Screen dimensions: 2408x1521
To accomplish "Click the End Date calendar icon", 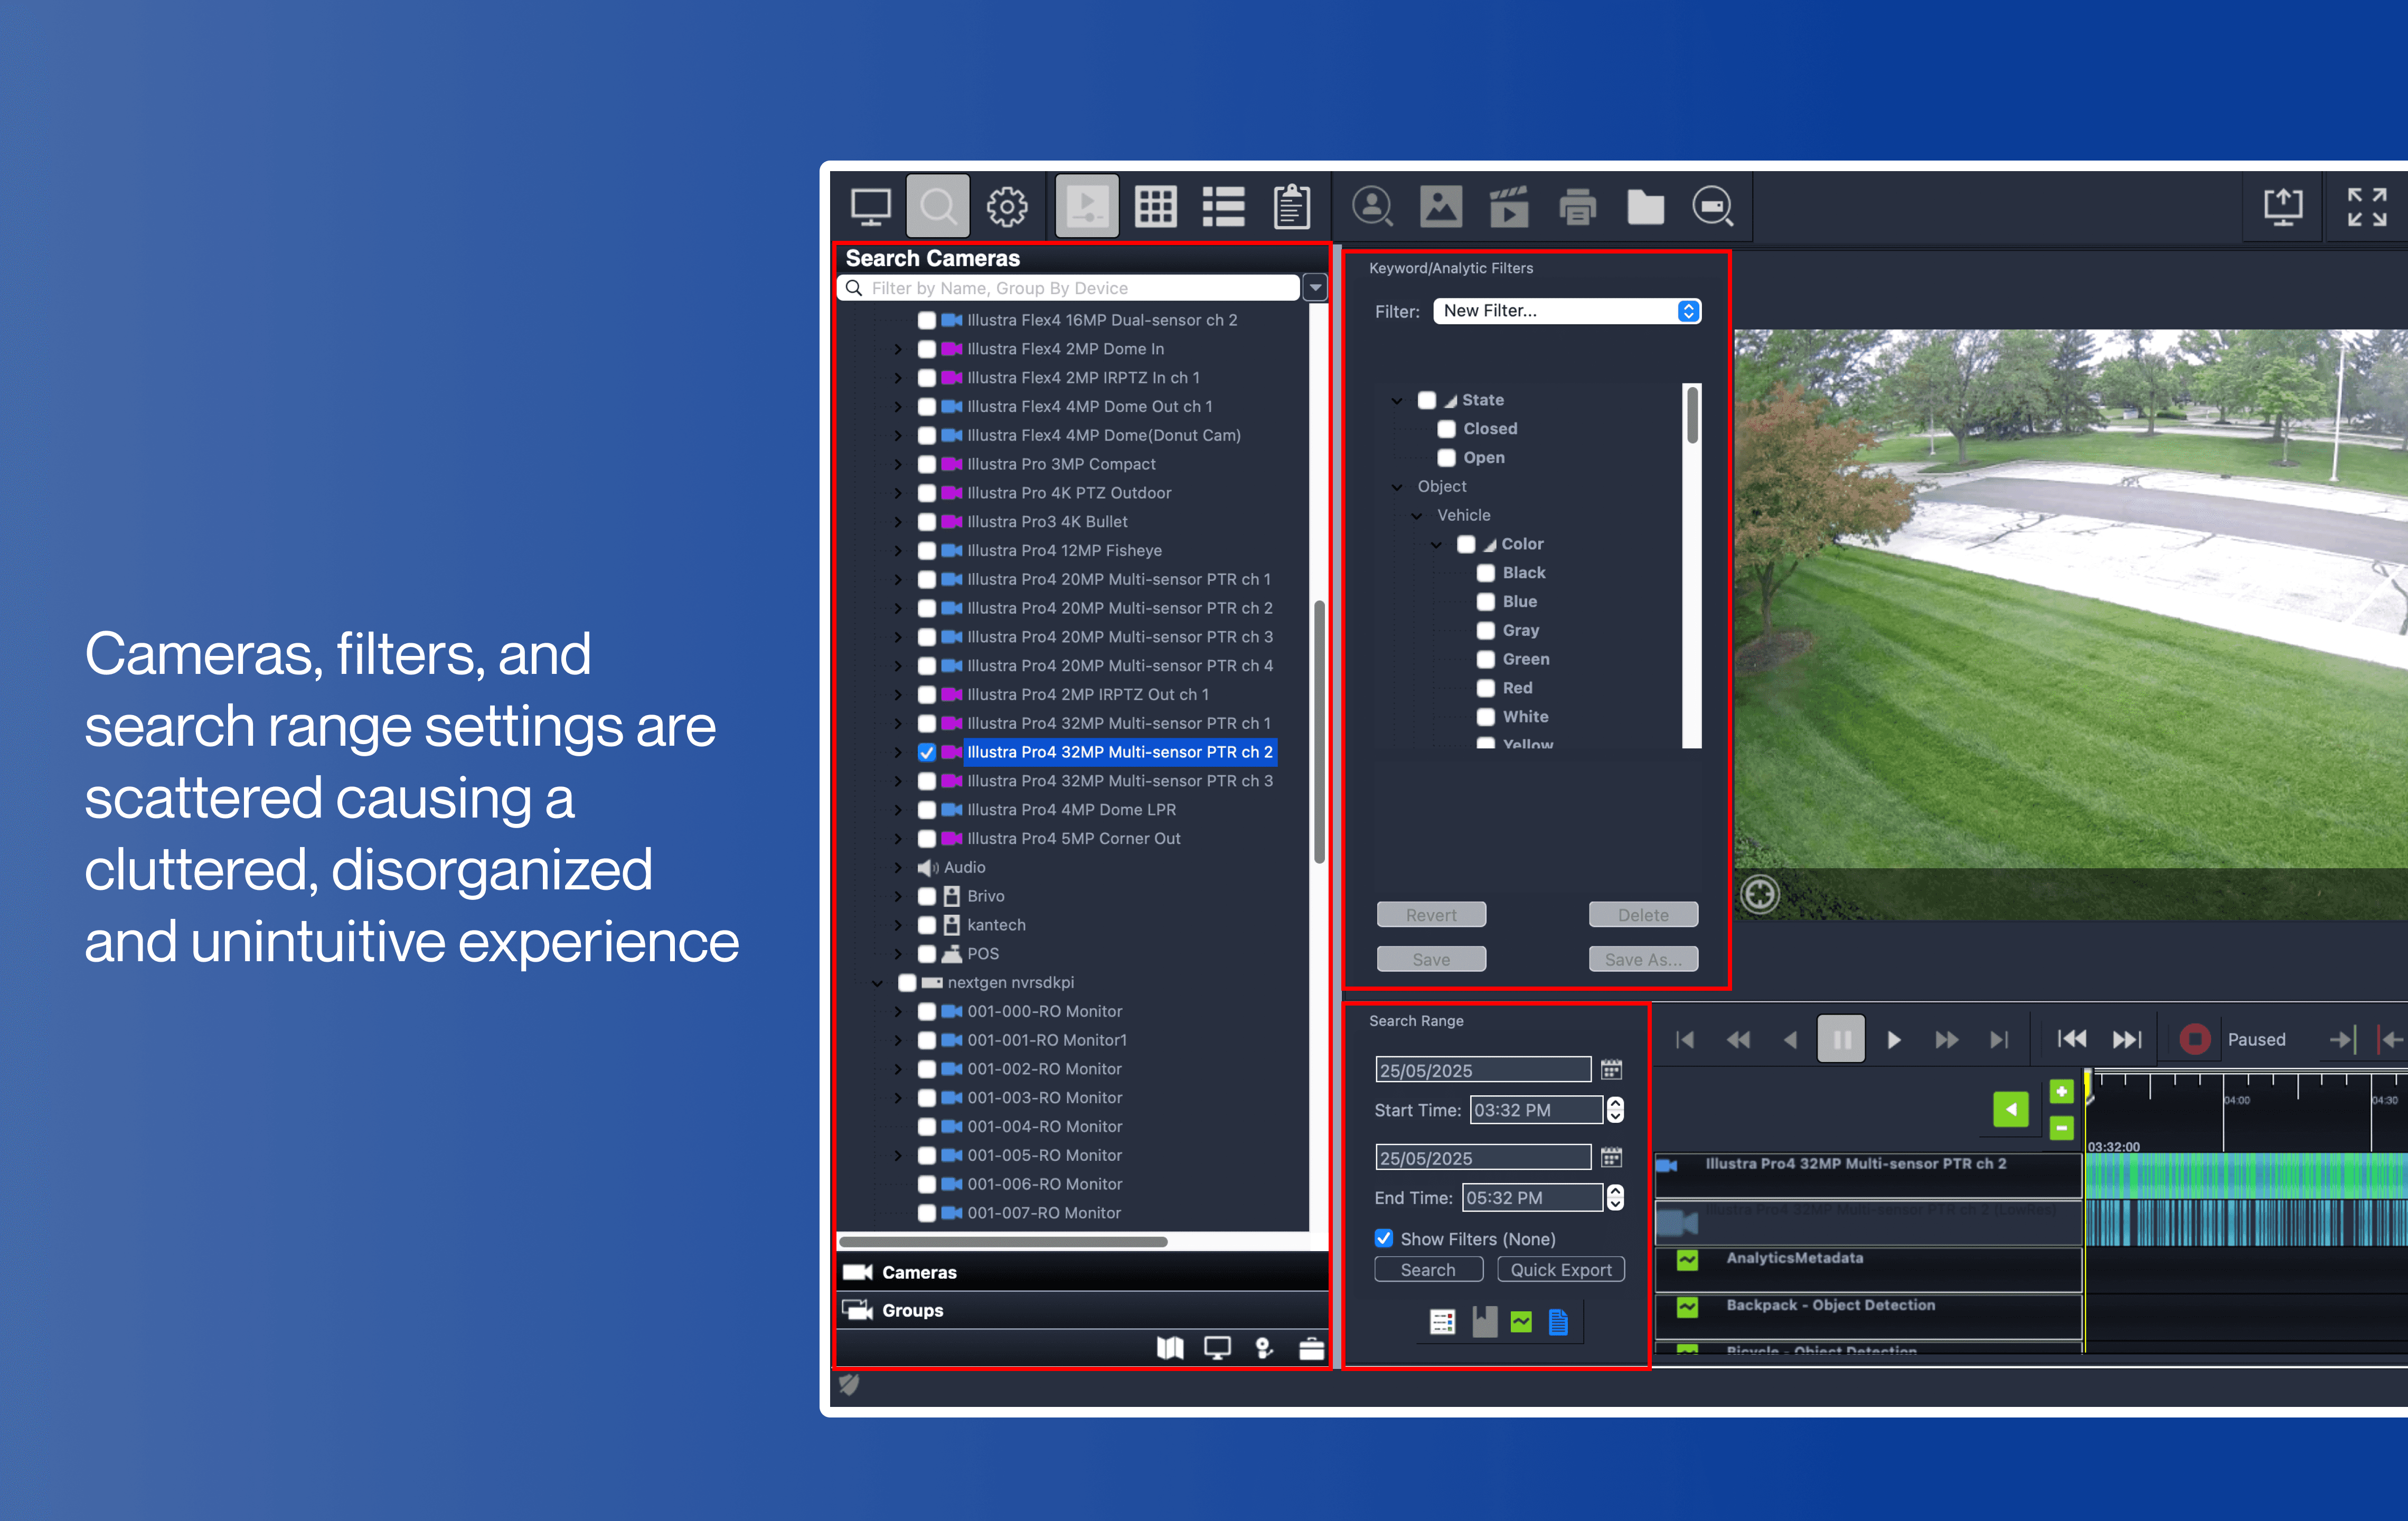I will coord(1611,1157).
